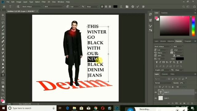This screenshot has height=111, width=197.
Task: Open the layer blend mode Normal dropdown
Action: click(x=163, y=83)
